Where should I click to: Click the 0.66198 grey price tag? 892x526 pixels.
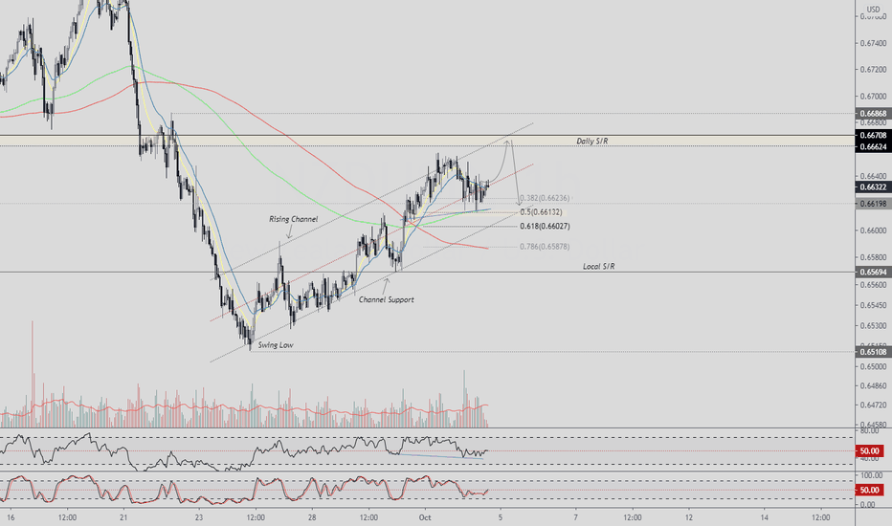(873, 204)
